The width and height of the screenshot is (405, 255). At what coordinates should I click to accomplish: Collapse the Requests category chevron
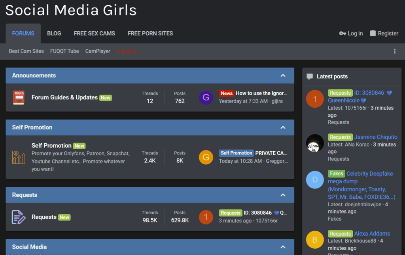click(x=283, y=195)
